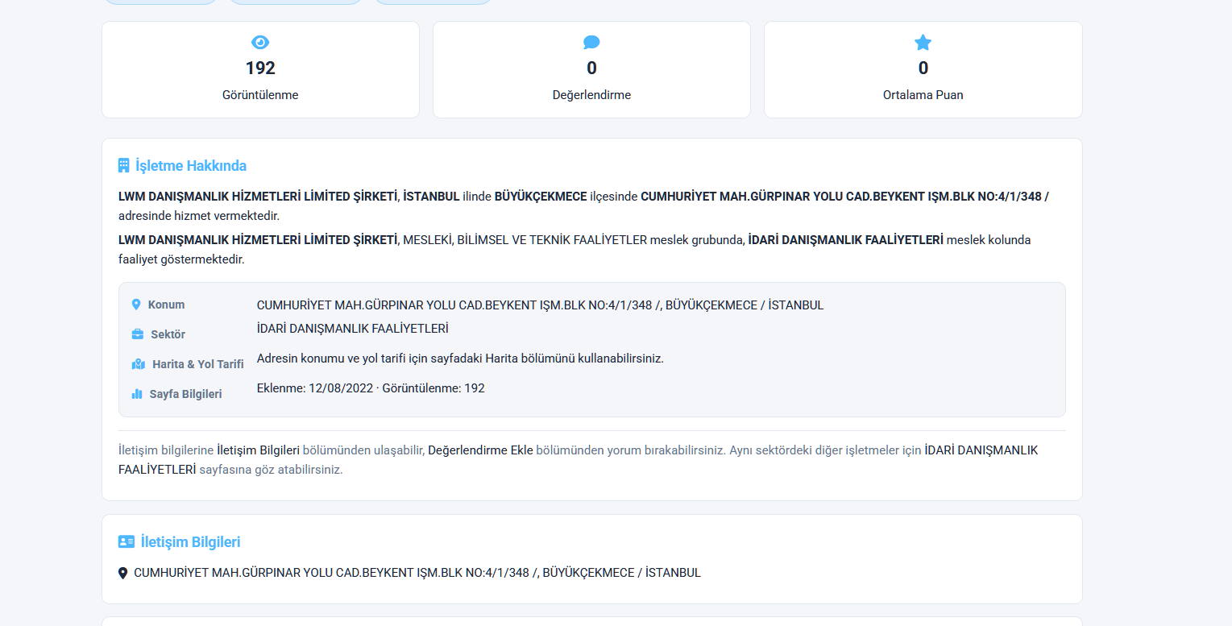Click the map icon beside Harita & Yol Tarifi
The height and width of the screenshot is (626, 1232).
click(139, 364)
